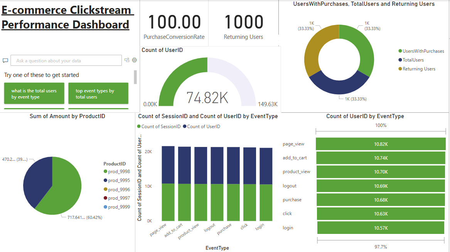Select suggestion 'top event types by total users'
450x252 pixels.
point(98,93)
